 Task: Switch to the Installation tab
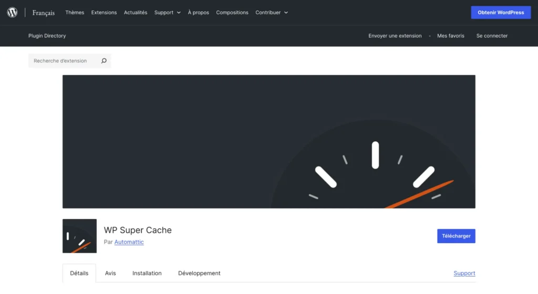pos(147,273)
